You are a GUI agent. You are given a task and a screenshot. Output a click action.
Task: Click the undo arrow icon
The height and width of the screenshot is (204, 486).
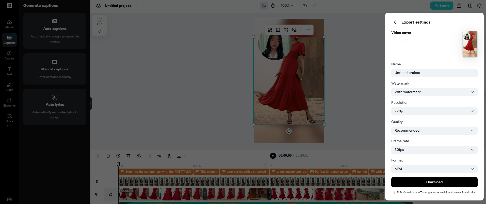pos(305,6)
